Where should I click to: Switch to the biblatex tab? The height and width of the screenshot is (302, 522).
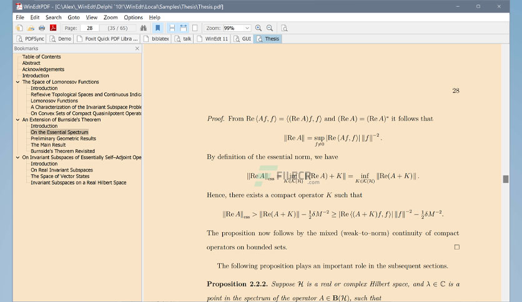156,39
